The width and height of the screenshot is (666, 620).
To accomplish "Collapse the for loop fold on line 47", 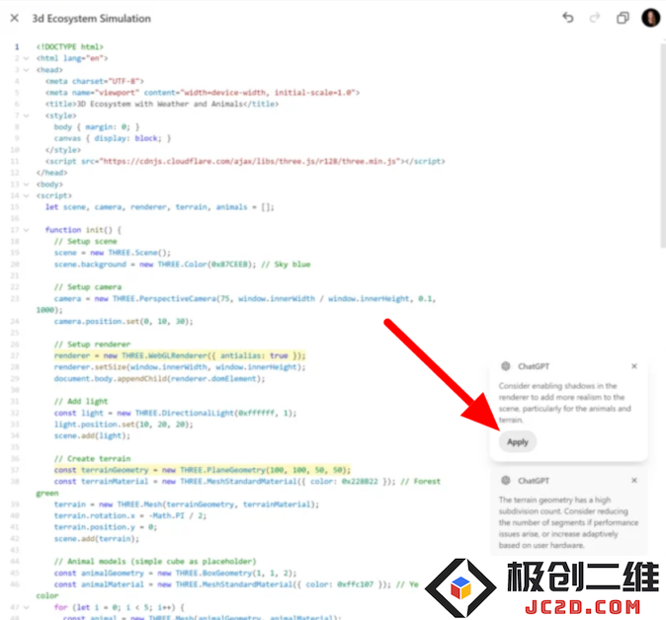I will 27,607.
